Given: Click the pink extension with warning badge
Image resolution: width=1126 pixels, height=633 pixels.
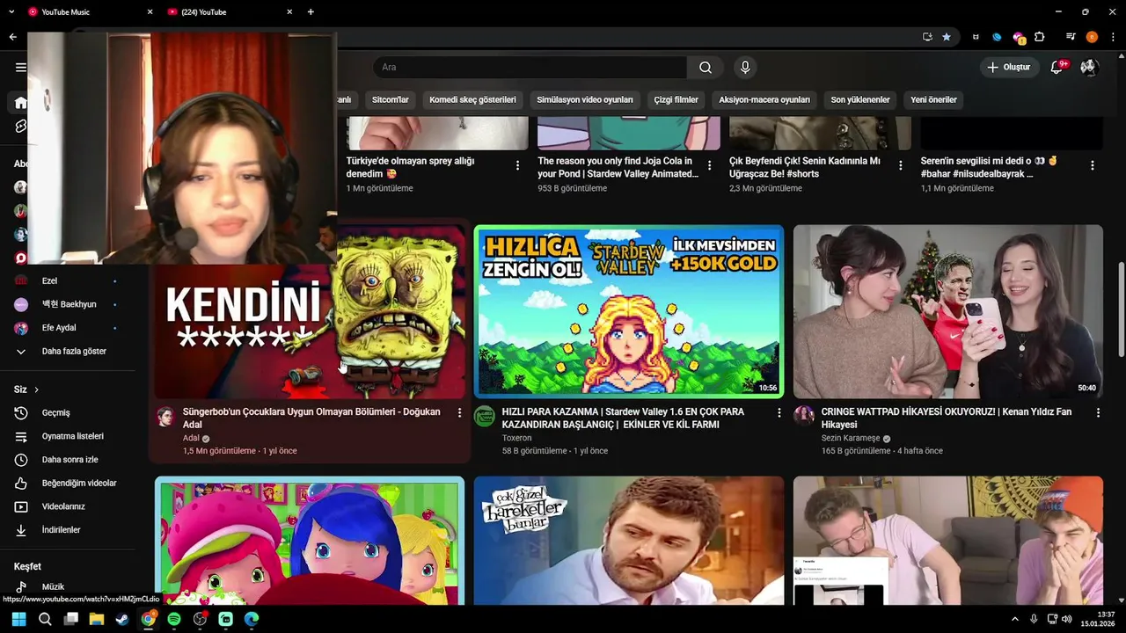Looking at the screenshot, I should point(1019,37).
